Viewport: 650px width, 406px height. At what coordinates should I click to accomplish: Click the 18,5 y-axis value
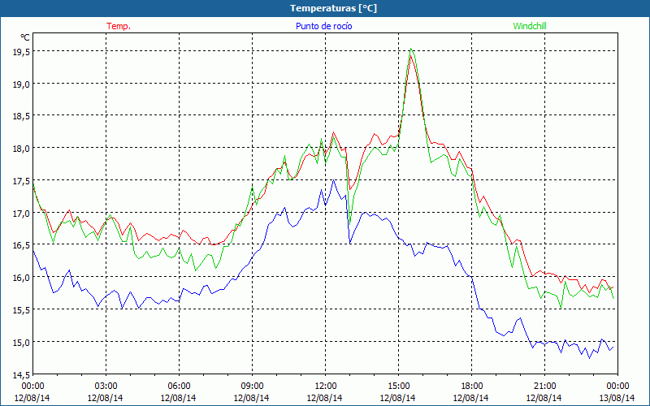pos(21,115)
